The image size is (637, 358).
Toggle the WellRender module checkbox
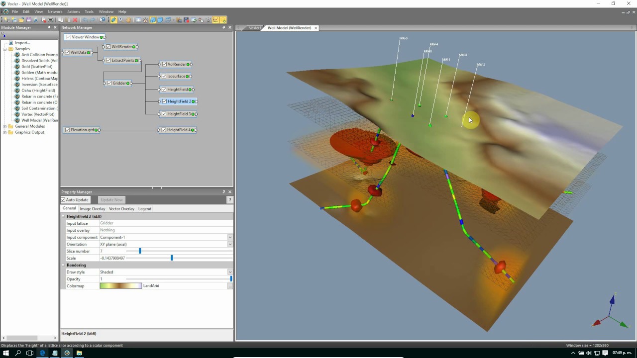click(108, 47)
